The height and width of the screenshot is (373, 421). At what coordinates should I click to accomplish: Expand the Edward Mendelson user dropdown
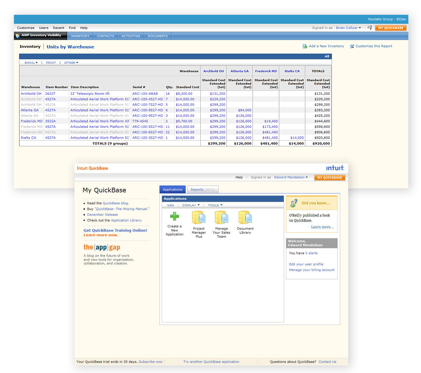point(291,177)
